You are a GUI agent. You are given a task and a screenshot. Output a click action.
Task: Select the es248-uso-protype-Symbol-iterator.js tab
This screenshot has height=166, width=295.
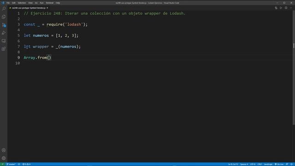coord(29,8)
